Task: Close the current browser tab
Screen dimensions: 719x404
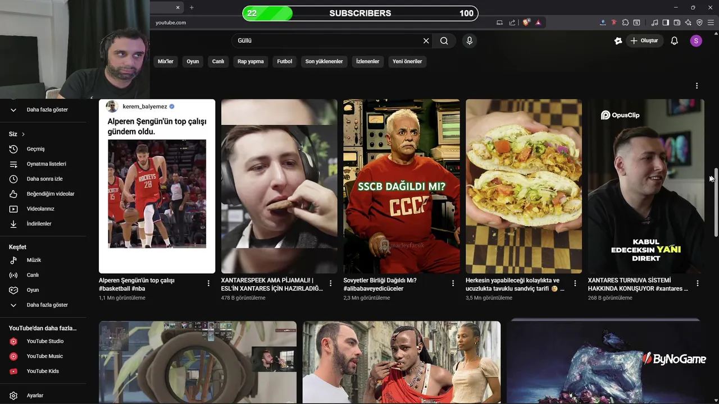Action: tap(178, 7)
